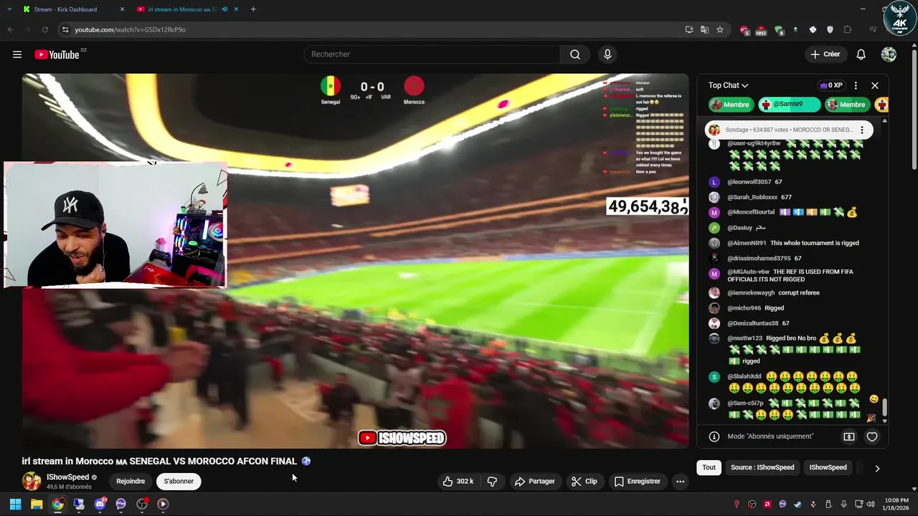Click the S'abonner subscribe button

179,482
